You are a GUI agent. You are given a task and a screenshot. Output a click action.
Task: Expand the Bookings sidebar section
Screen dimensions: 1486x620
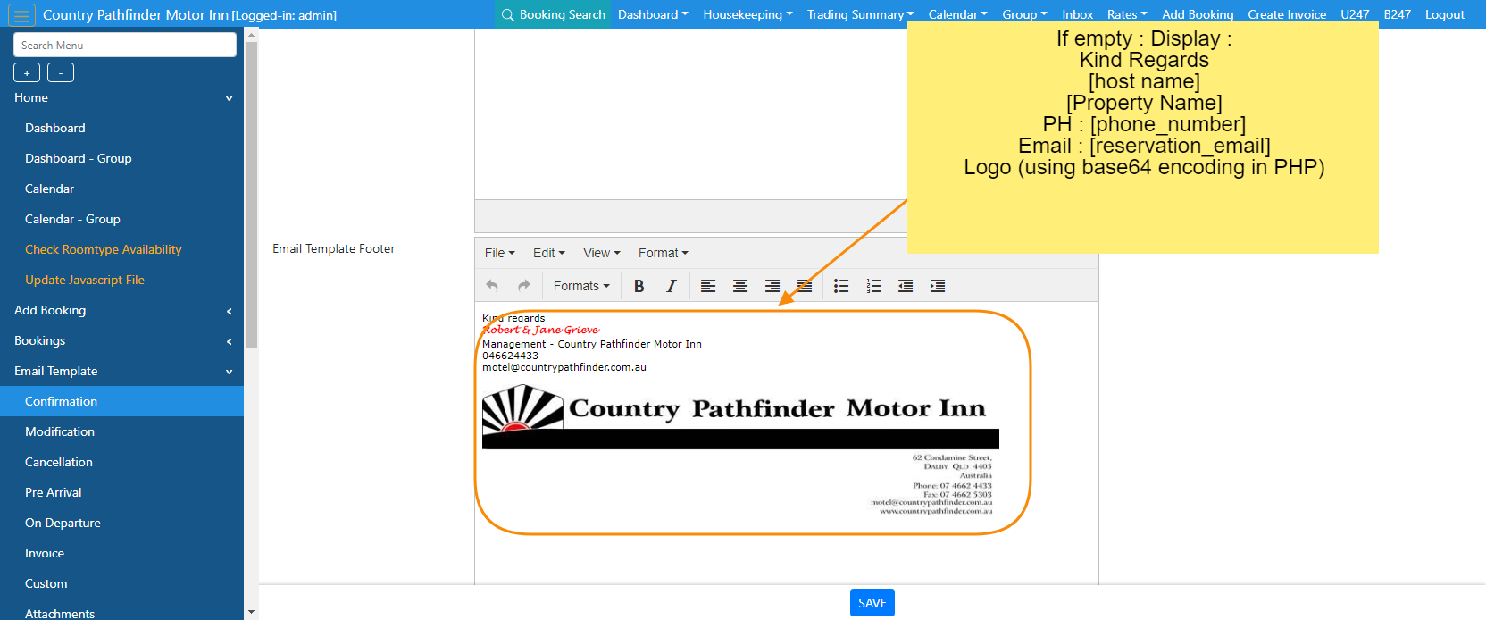point(121,340)
